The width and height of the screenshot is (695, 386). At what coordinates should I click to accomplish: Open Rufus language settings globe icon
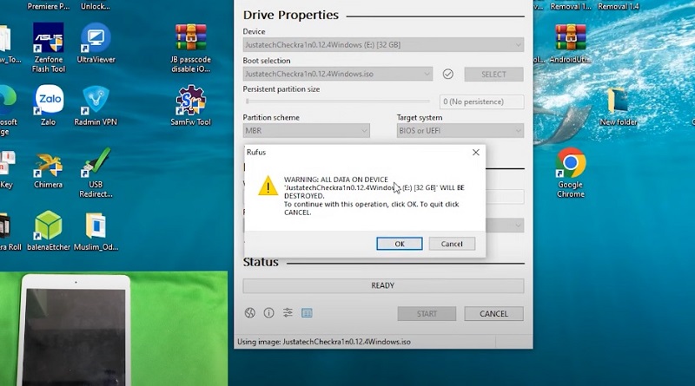point(250,313)
